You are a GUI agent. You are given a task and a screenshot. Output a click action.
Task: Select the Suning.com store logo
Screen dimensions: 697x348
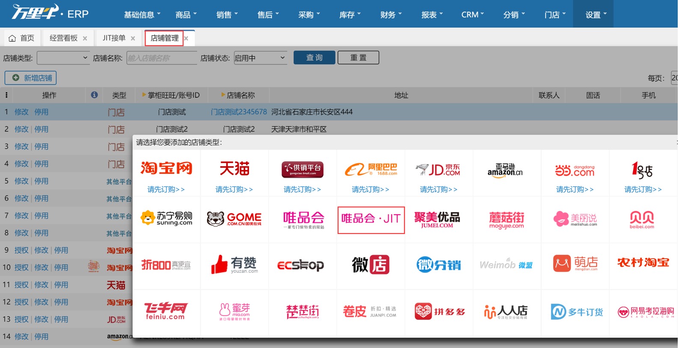tap(166, 218)
